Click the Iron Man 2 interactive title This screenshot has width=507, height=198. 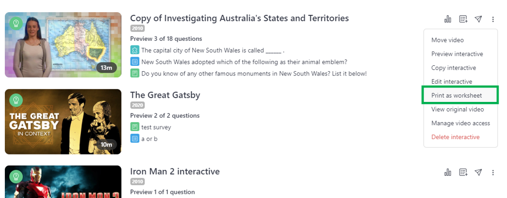[x=175, y=171]
